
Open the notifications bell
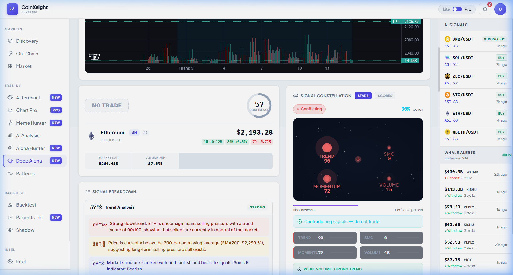click(x=485, y=9)
